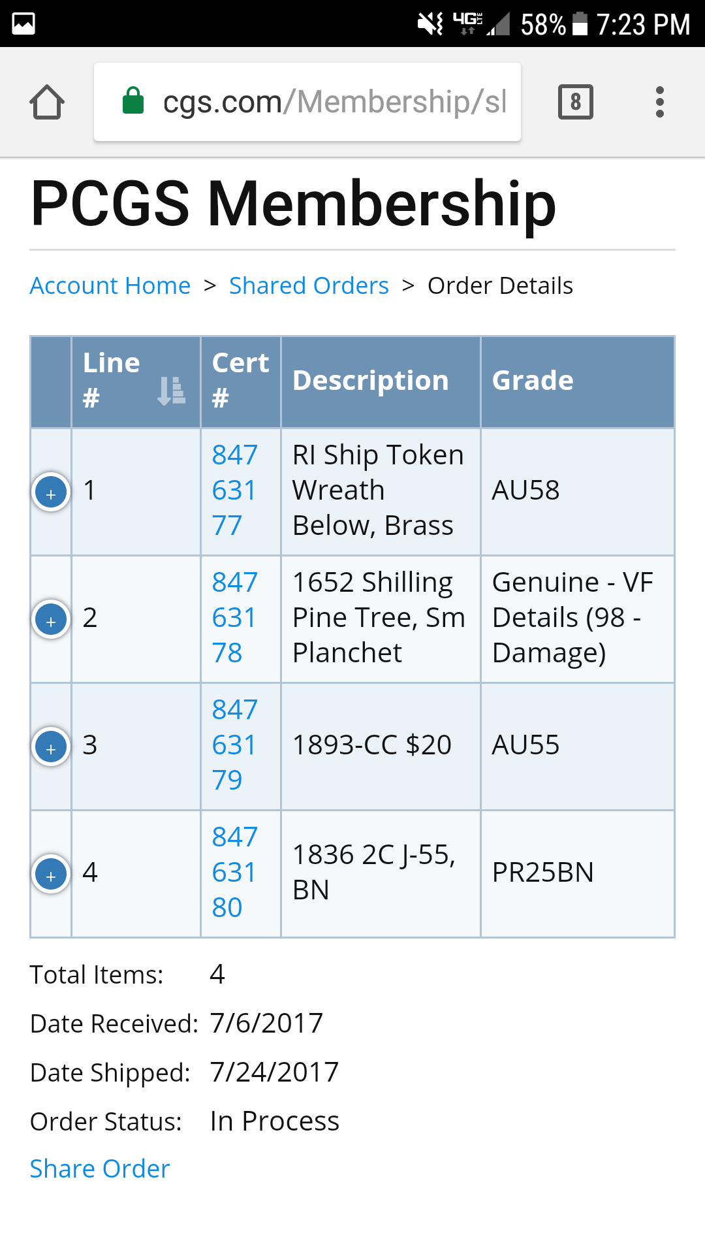This screenshot has width=705, height=1254.
Task: Open cert number 84763180
Action: pos(235,873)
